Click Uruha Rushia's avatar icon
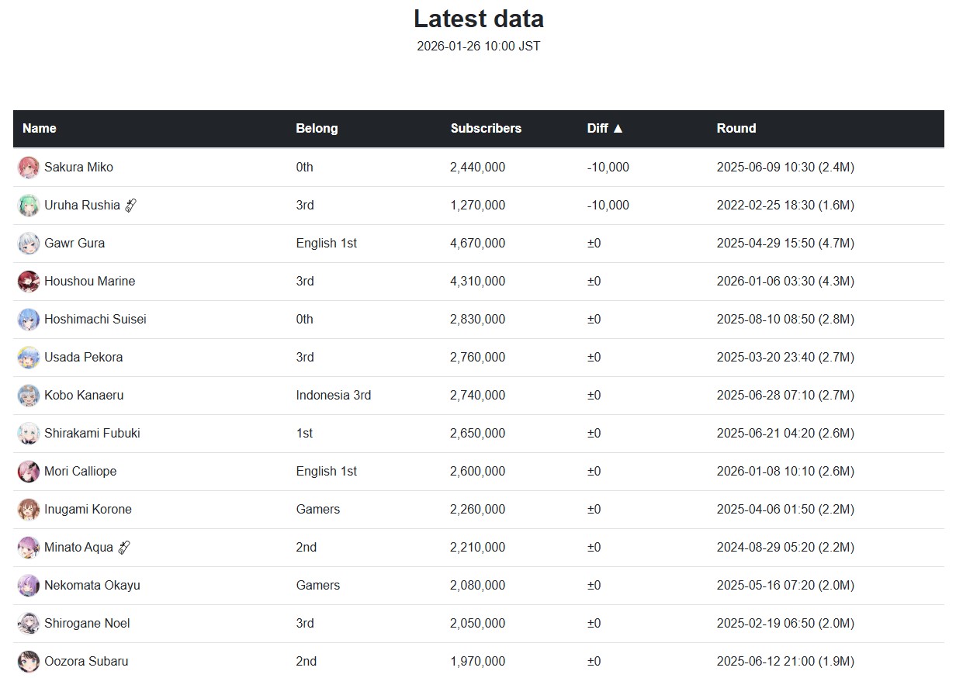956x678 pixels. [x=29, y=206]
